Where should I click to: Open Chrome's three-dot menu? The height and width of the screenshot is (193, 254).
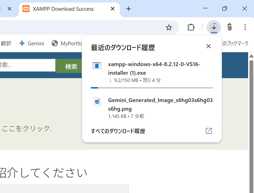point(245,27)
